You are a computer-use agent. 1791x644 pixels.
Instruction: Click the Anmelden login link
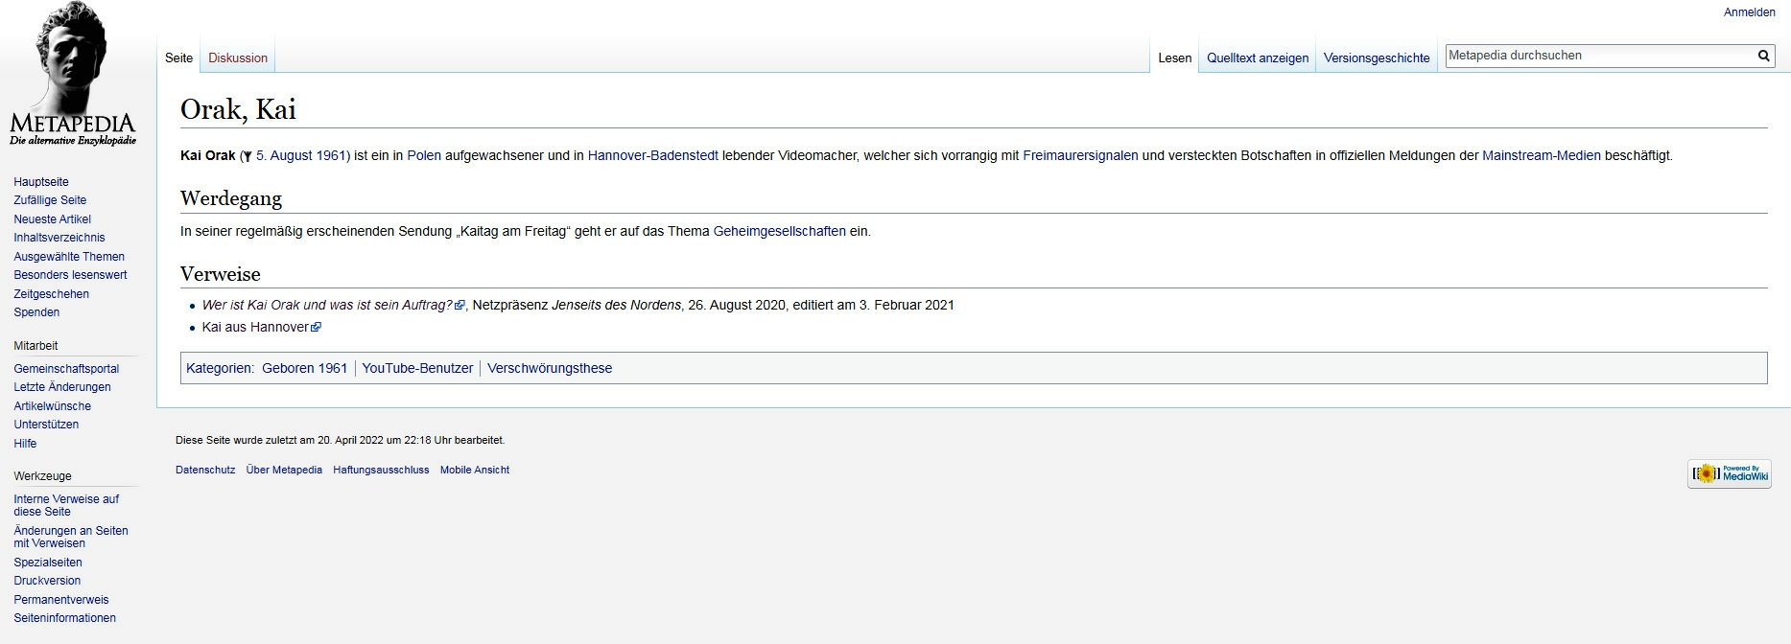(x=1749, y=12)
